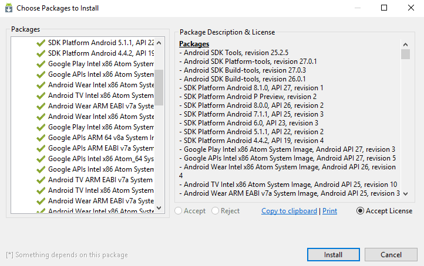Click the underlined Packages heading in description
Viewport: 424px width, 266px height.
tap(194, 44)
